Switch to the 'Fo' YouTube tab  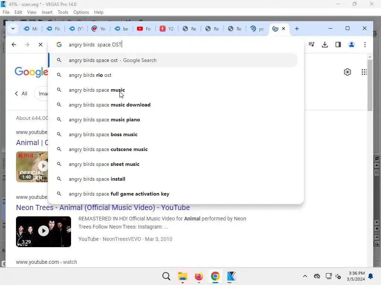(x=144, y=29)
